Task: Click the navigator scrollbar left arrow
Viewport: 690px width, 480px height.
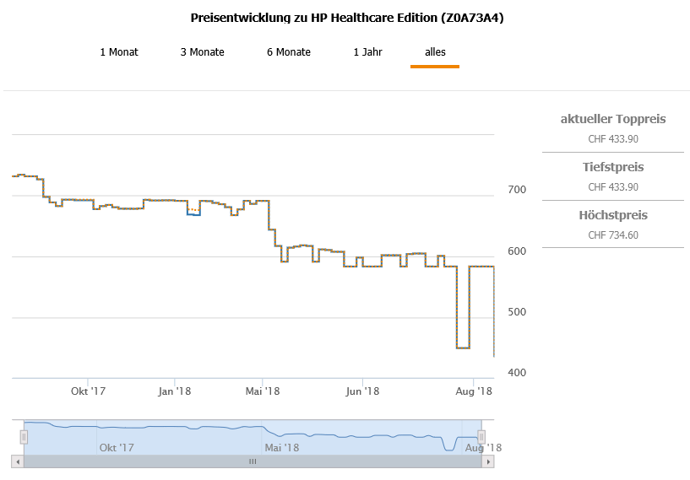Action: coord(17,461)
